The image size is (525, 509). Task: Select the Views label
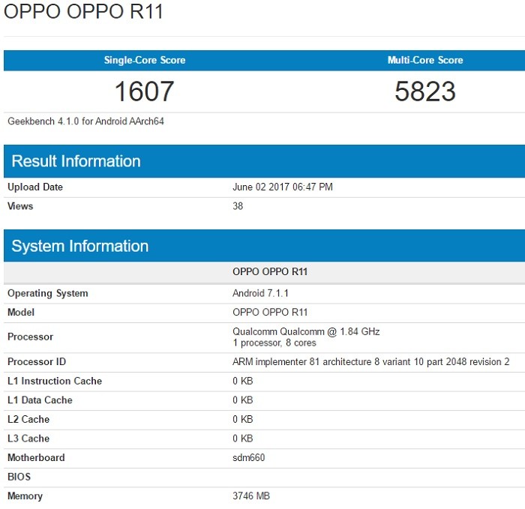tap(20, 206)
